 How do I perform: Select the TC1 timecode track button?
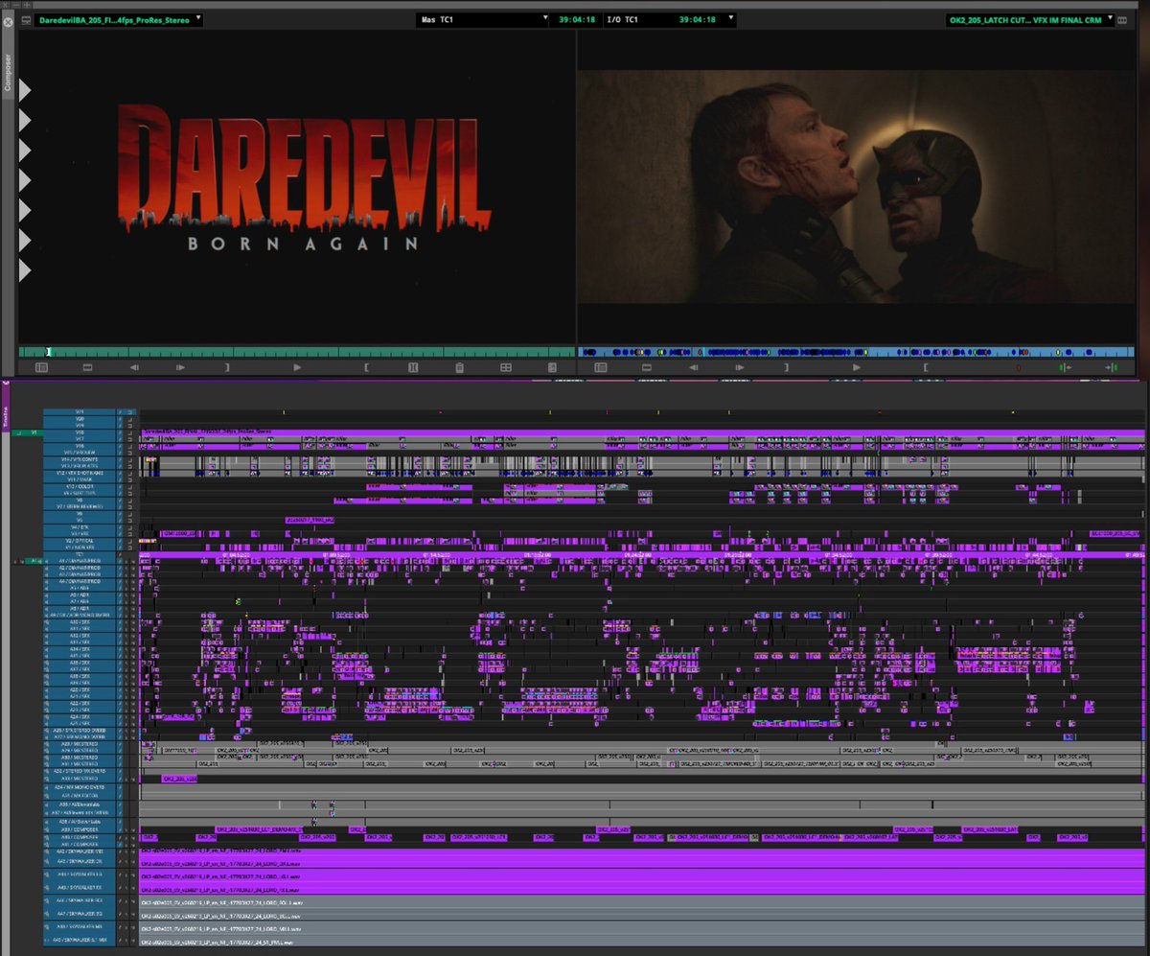click(80, 554)
